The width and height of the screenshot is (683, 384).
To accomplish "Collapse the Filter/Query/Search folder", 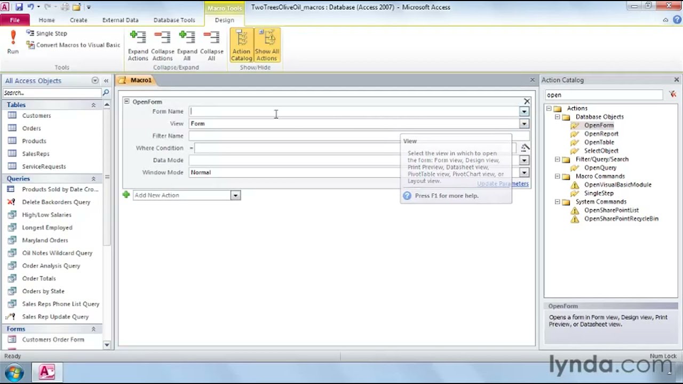I will pos(557,159).
